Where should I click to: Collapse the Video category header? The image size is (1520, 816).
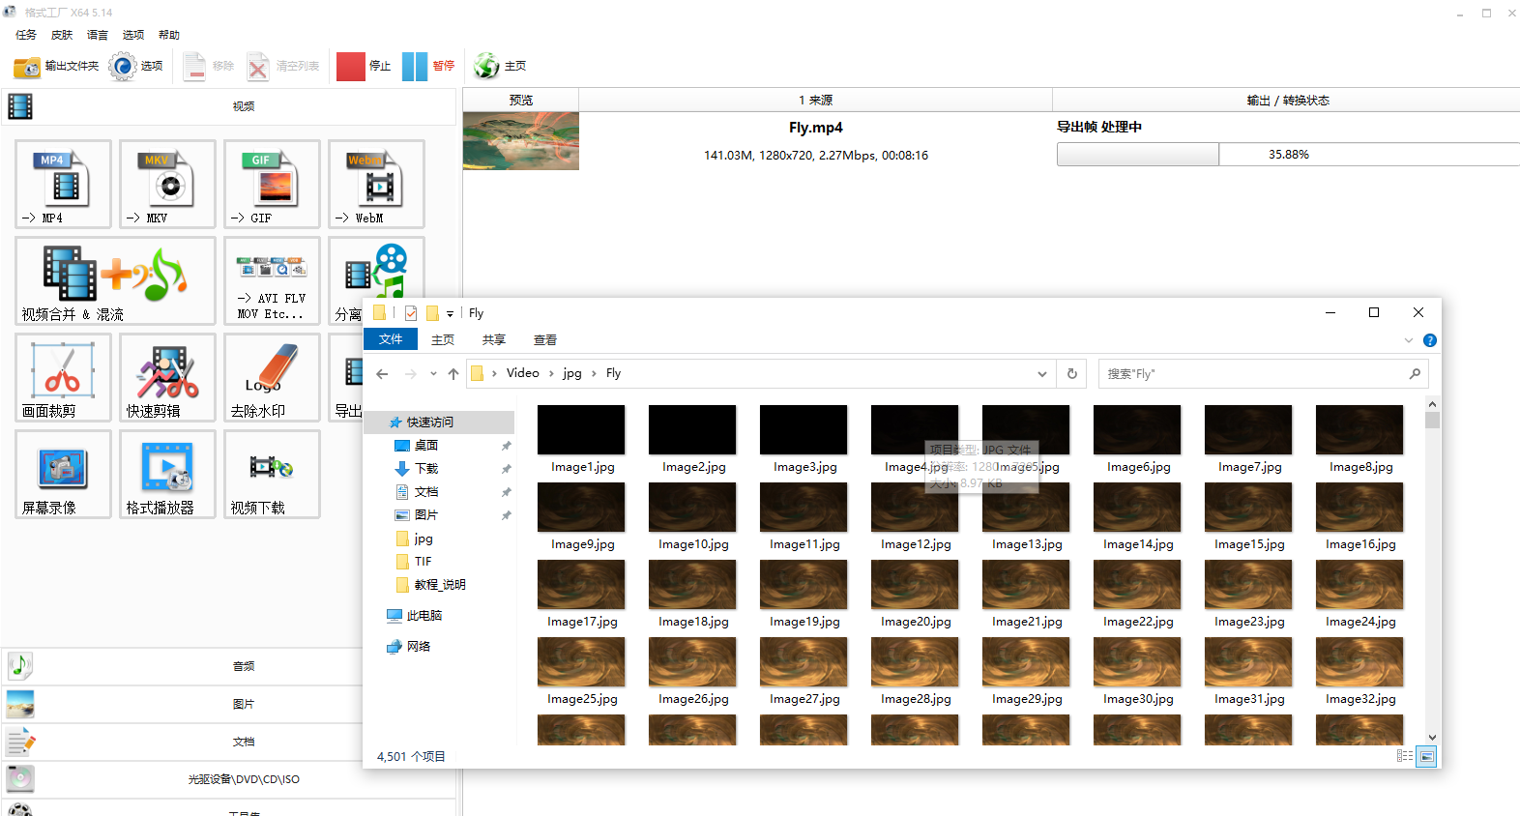228,106
